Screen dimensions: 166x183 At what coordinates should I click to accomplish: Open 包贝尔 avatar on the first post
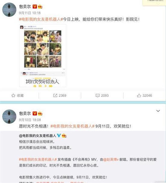click(x=9, y=10)
